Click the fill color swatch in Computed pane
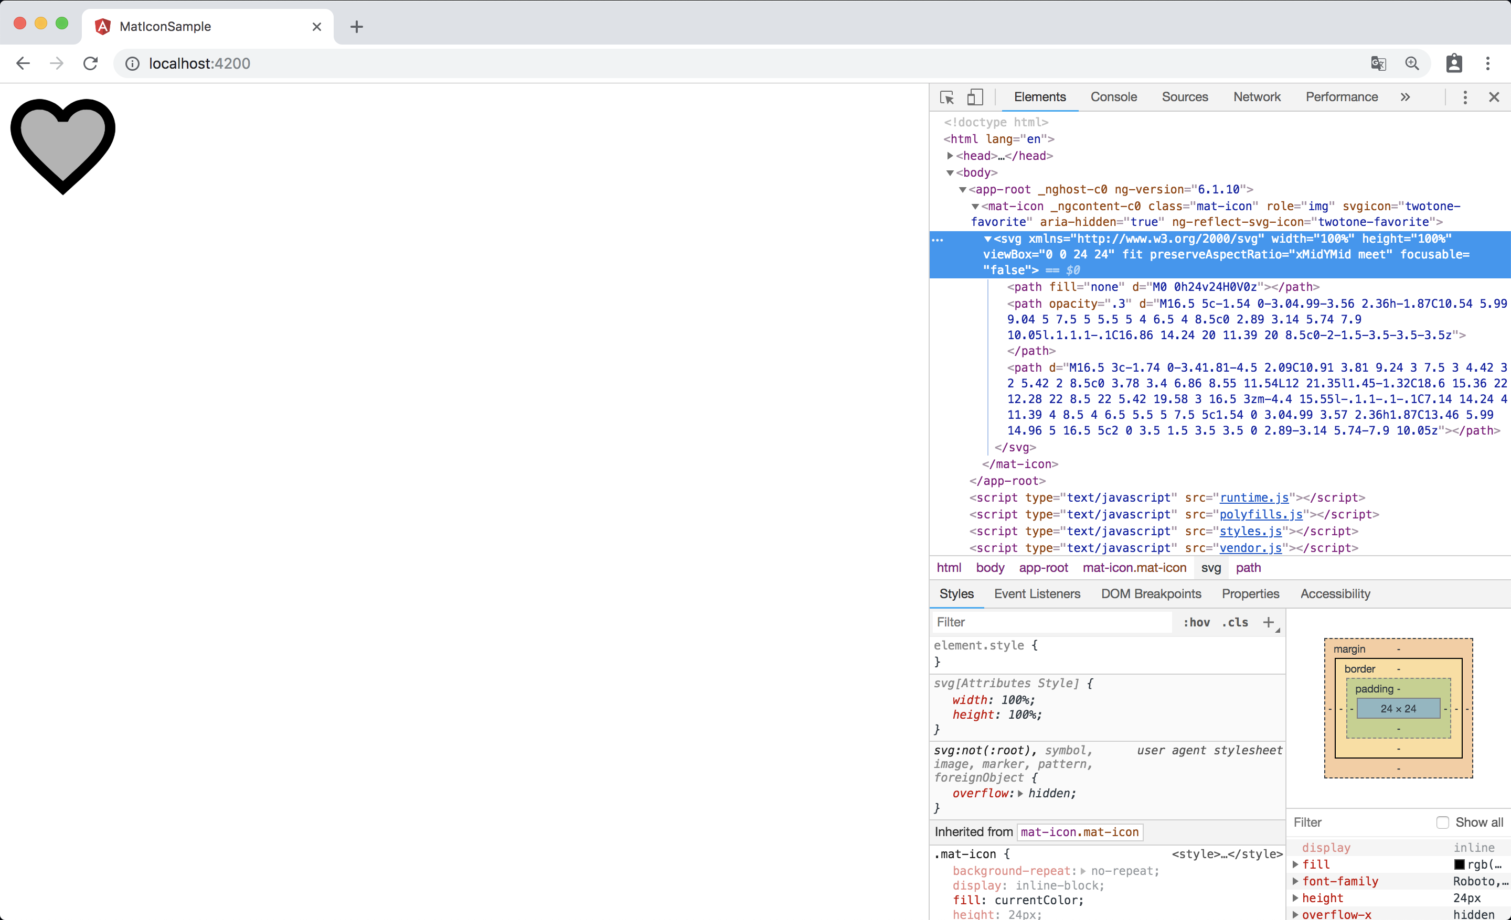 click(1460, 864)
